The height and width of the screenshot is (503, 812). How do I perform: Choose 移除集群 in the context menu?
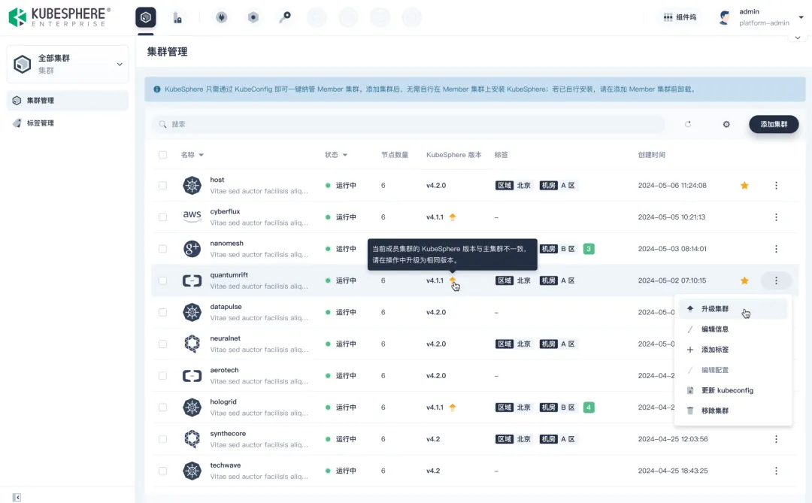coord(714,411)
